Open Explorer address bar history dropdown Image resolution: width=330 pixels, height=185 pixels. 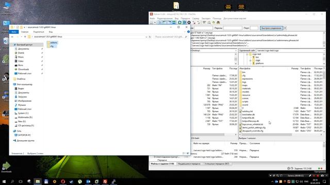tap(146, 36)
